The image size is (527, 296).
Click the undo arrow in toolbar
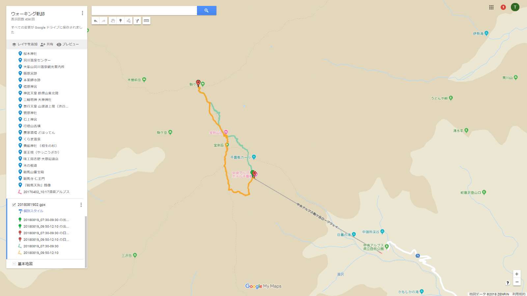pyautogui.click(x=96, y=21)
